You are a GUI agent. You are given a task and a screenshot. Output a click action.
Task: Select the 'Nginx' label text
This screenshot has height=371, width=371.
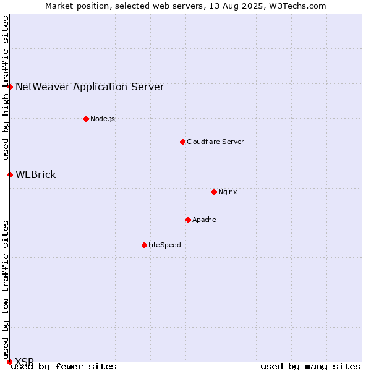(228, 192)
